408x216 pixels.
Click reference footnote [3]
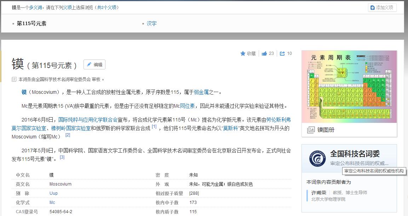click(x=62, y=157)
